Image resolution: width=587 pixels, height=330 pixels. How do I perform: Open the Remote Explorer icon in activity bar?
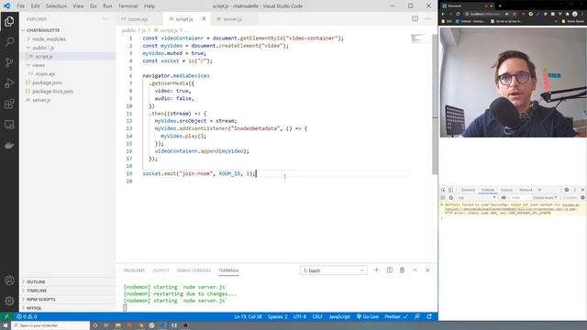9,125
